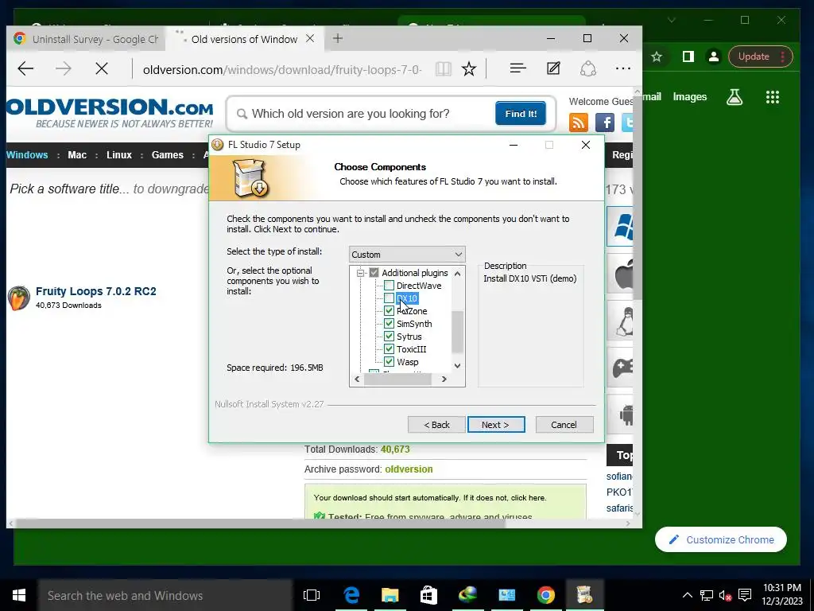Check the DirectWave plugin checkbox
The image size is (814, 611).
click(x=389, y=286)
